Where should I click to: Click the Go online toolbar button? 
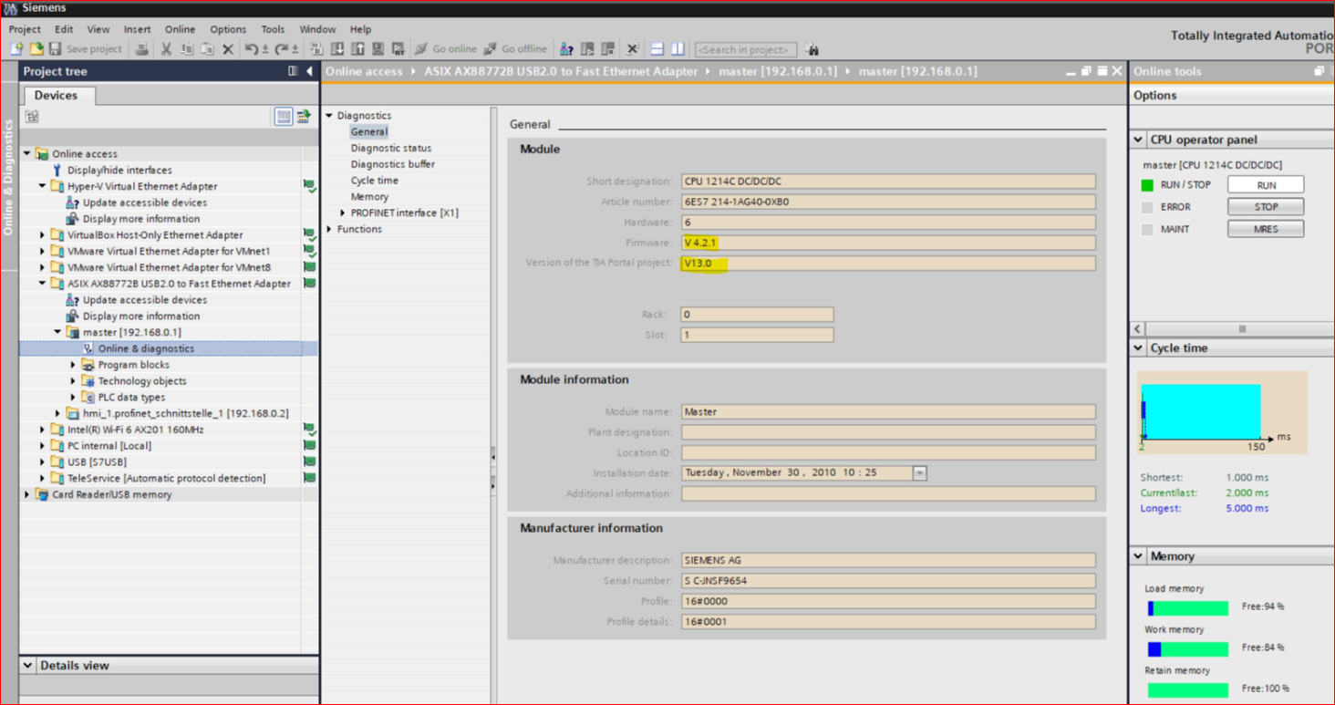[x=446, y=49]
